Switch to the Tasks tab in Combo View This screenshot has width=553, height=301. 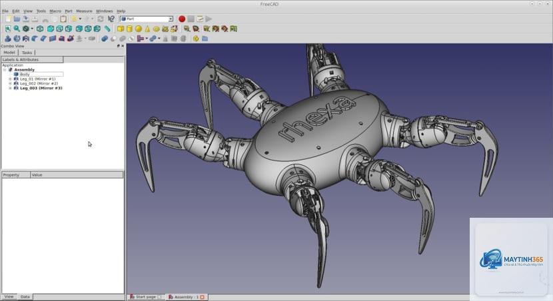27,53
